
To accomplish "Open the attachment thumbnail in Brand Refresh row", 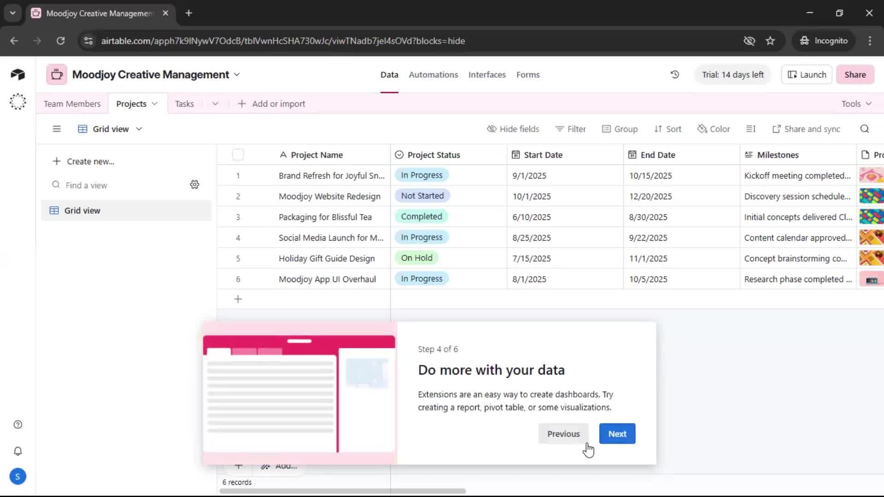I will tap(871, 176).
